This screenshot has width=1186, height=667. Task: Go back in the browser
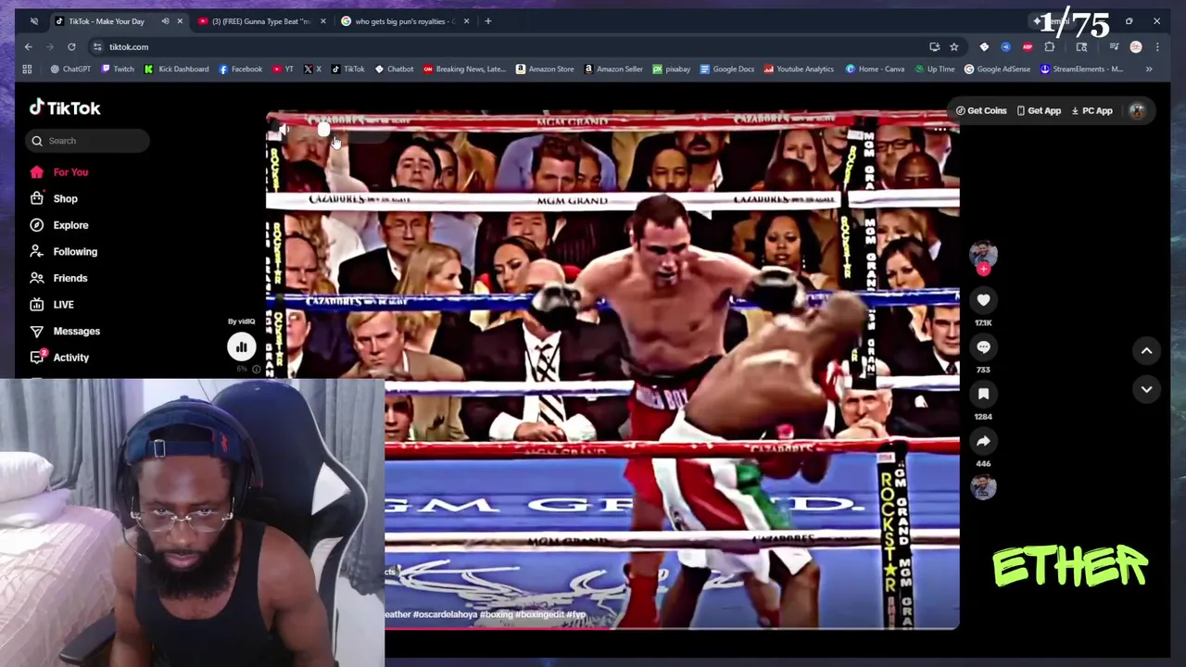pos(28,46)
